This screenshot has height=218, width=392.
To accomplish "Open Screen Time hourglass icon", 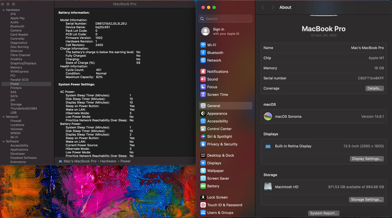I will tap(203, 95).
